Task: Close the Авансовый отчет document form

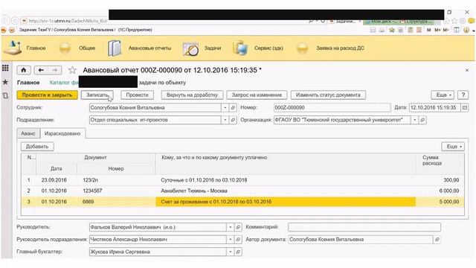Action: click(x=467, y=70)
